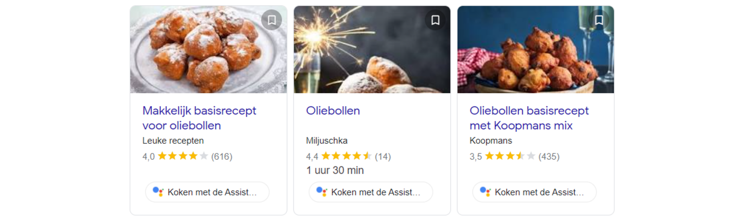Viewport: 752px width, 219px height.
Task: Click Google Assistant icon on Miljuschka card
Action: coord(322,192)
